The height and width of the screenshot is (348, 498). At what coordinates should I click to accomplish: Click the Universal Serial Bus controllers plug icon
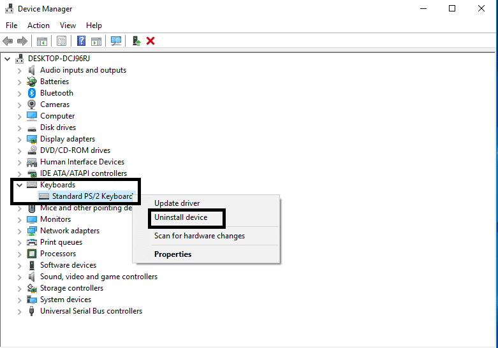(31, 311)
